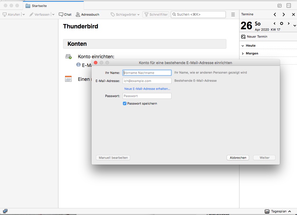This screenshot has height=215, width=297.
Task: Expand the mini calendar chevron below day arrows
Action: pos(295,26)
